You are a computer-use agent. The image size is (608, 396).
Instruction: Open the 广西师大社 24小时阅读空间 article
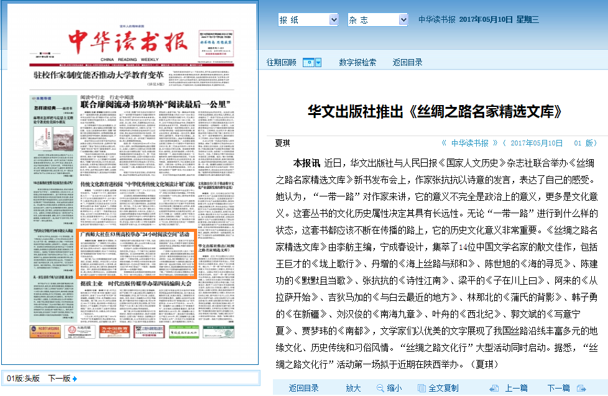pyautogui.click(x=137, y=254)
